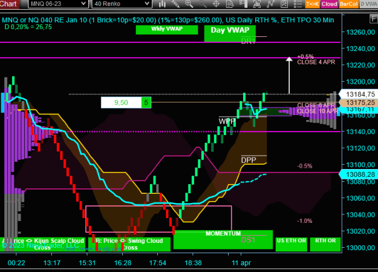The width and height of the screenshot is (378, 272).
Task: Click the DR1 resistance label
Action: (x=248, y=41)
